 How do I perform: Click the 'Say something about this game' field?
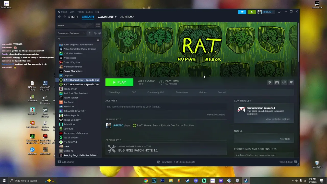coord(166,107)
